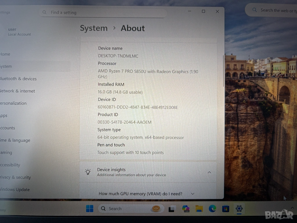Navigate to Privacy & security settings
The width and height of the screenshot is (297, 223).
tap(15, 177)
